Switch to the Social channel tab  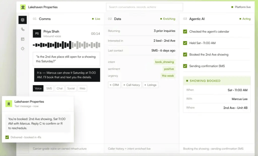pyautogui.click(x=71, y=88)
